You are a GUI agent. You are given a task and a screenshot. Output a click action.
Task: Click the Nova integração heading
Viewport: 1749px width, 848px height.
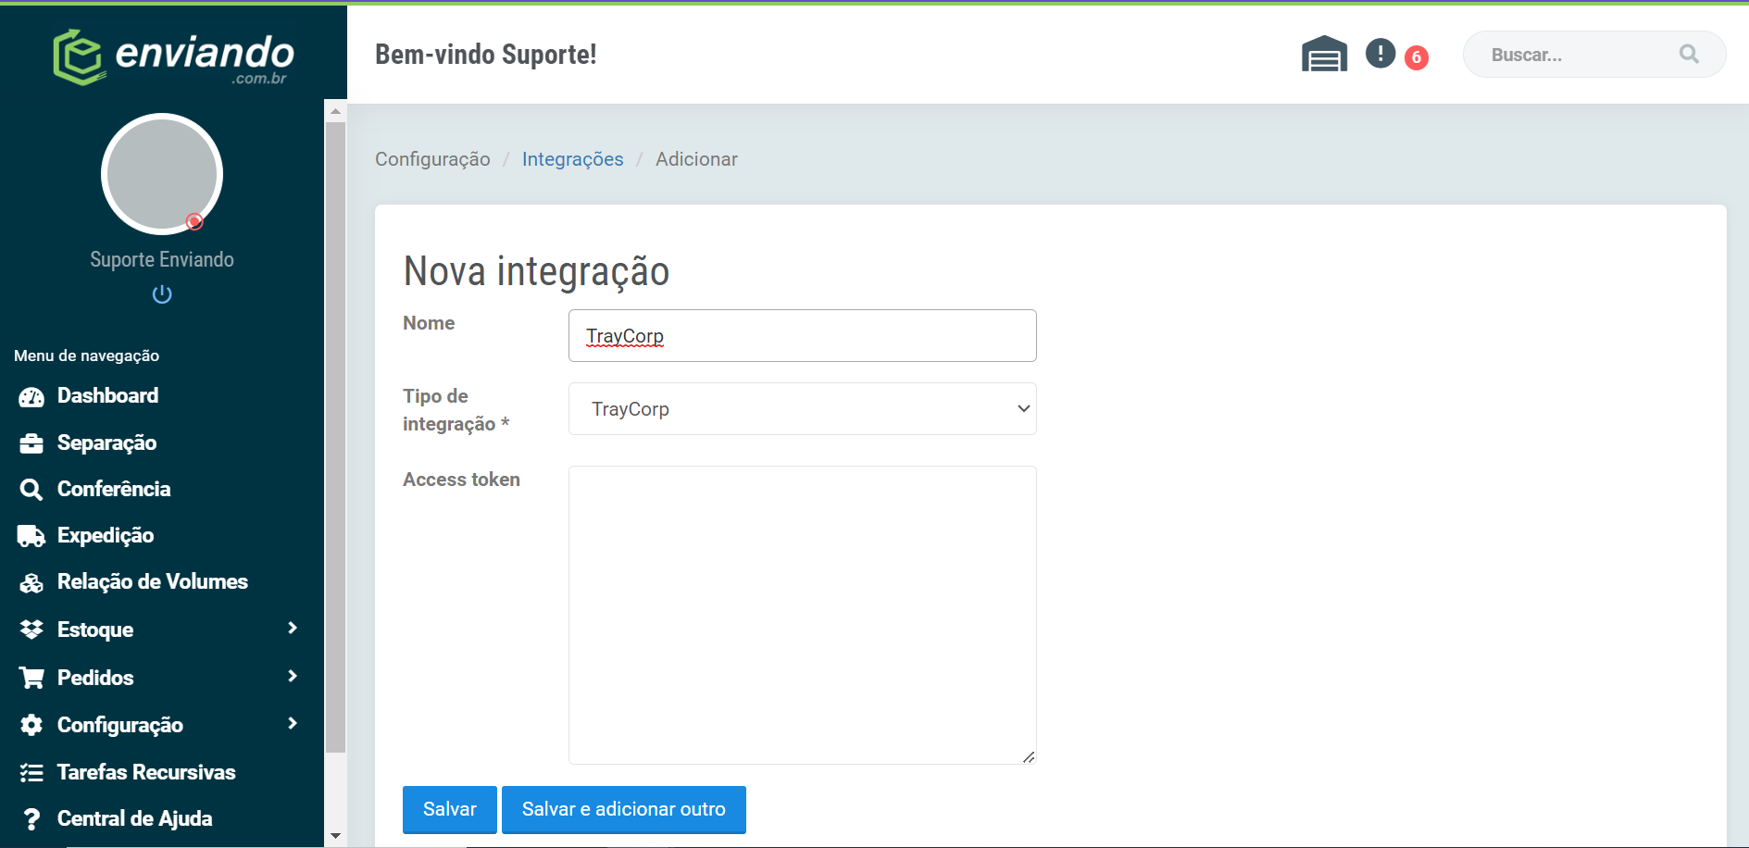pyautogui.click(x=537, y=272)
